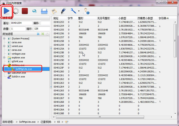This screenshot has height=126, width=179.
Task: Open the user info about icon
Action: (x=86, y=11)
